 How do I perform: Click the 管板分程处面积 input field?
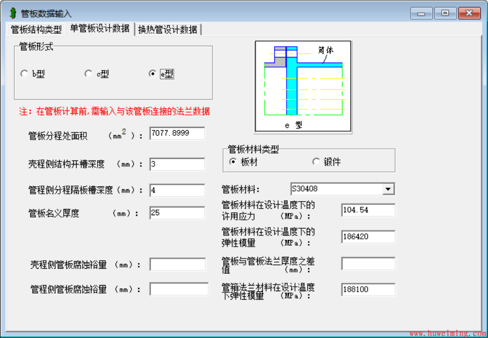(176, 134)
